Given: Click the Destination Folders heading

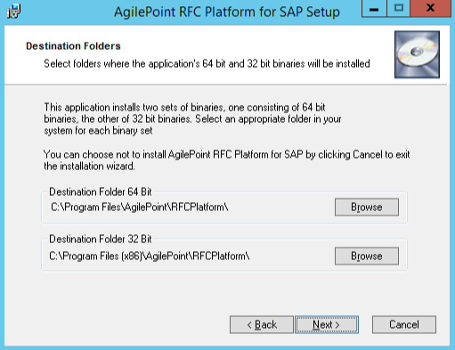Looking at the screenshot, I should [73, 46].
